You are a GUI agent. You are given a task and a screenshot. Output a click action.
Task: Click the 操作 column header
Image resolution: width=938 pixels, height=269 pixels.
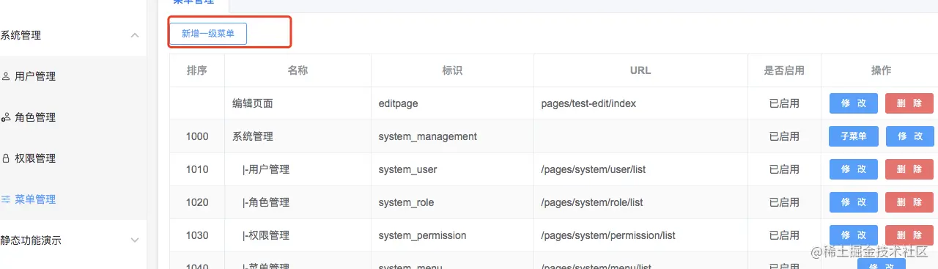[881, 71]
